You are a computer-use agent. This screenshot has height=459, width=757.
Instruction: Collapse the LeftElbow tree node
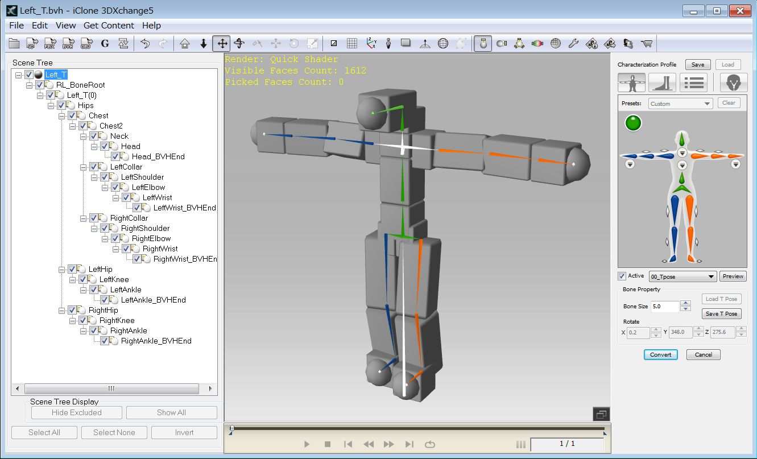click(x=105, y=187)
